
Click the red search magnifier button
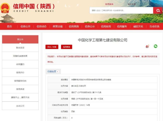click(x=158, y=10)
